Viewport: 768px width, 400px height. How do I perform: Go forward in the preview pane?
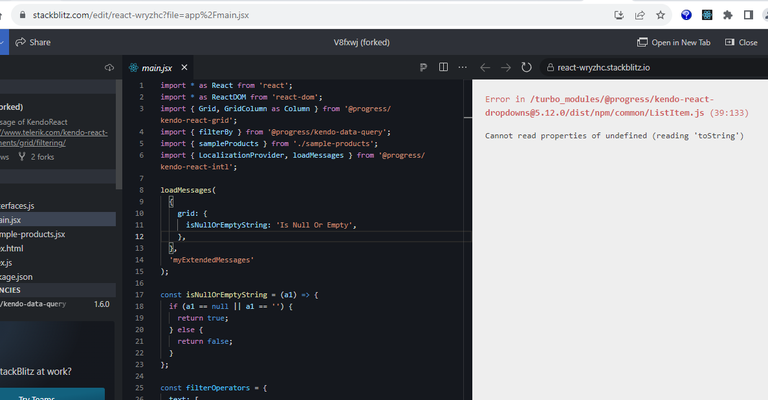pyautogui.click(x=506, y=67)
